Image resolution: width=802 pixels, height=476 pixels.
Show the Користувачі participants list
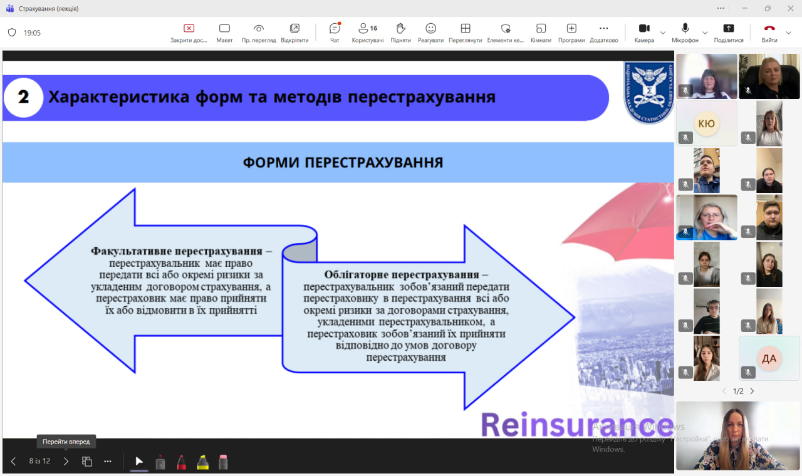[368, 33]
